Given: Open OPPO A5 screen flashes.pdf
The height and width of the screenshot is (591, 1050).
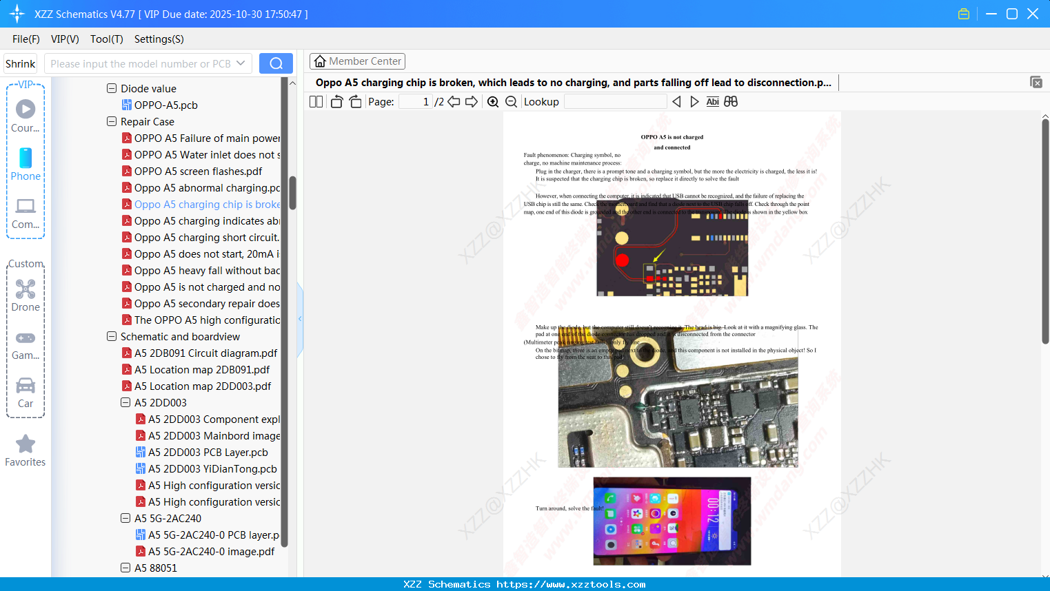Looking at the screenshot, I should click(x=198, y=171).
